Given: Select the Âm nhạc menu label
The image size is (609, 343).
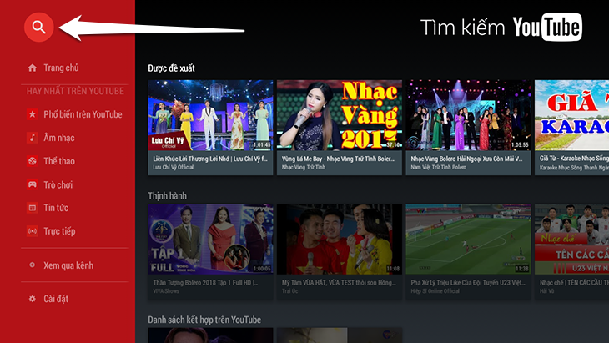Looking at the screenshot, I should click(59, 137).
